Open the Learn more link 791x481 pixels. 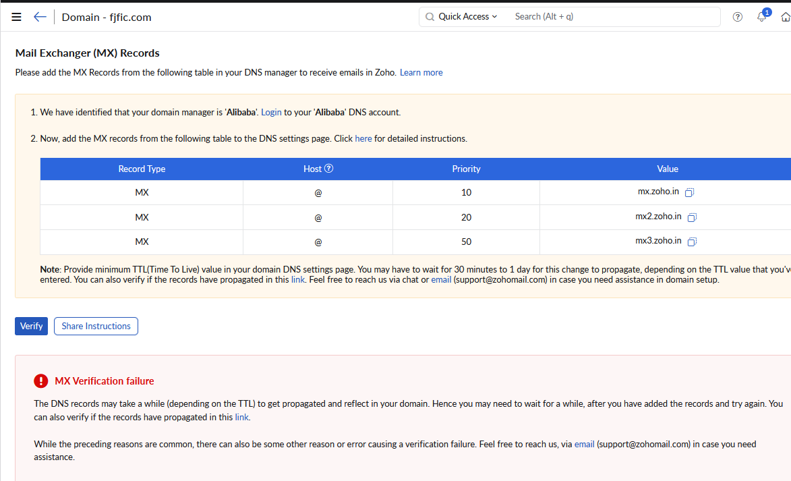tap(421, 72)
